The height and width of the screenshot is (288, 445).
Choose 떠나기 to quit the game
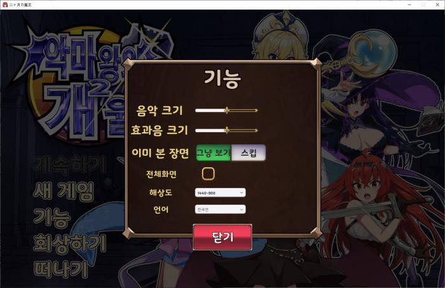(61, 270)
